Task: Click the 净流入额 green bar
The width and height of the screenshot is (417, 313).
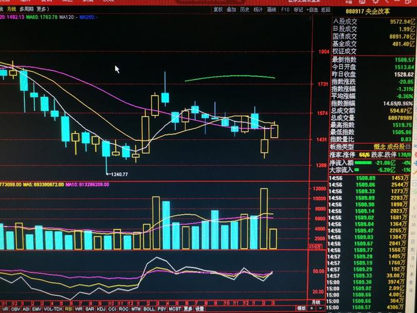Action: click(363, 163)
